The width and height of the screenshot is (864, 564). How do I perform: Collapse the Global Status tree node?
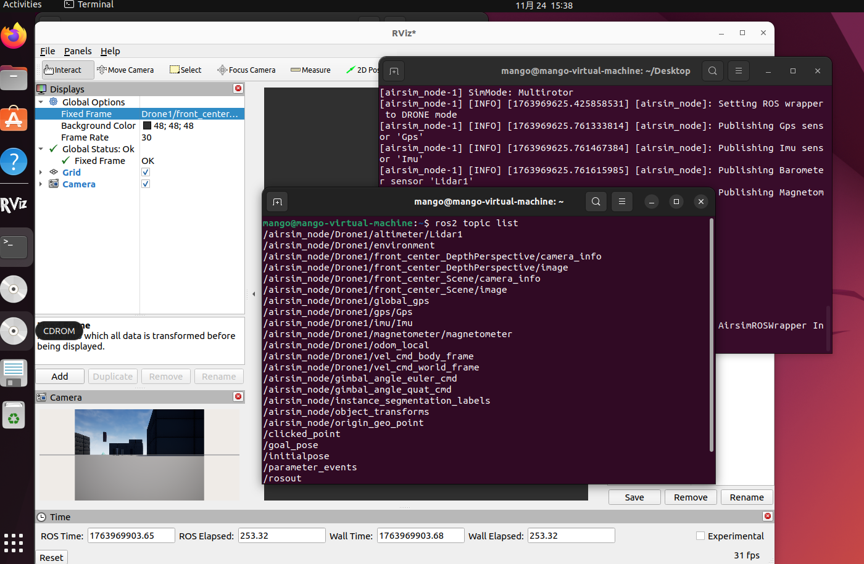point(41,149)
